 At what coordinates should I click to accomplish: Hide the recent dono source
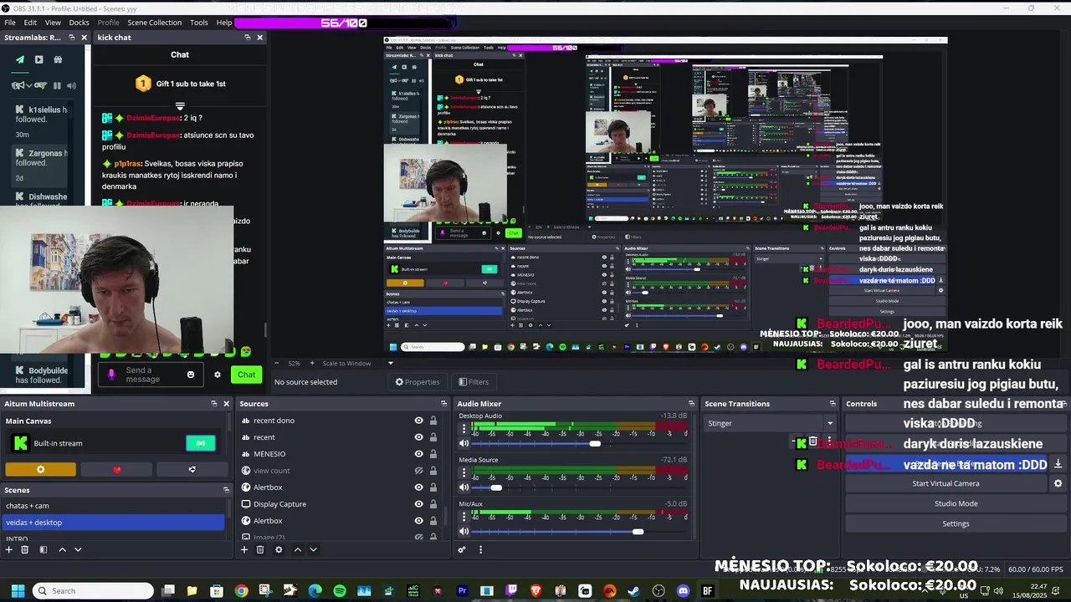pos(418,421)
